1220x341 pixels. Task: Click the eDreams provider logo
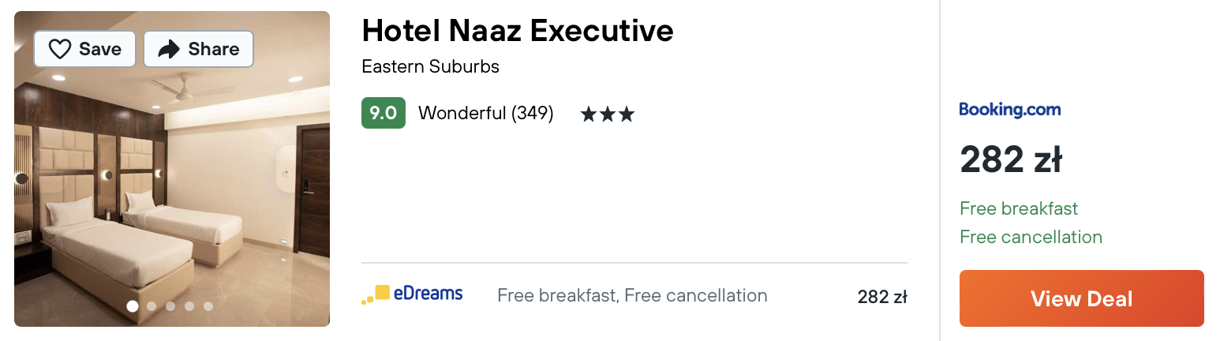click(412, 295)
